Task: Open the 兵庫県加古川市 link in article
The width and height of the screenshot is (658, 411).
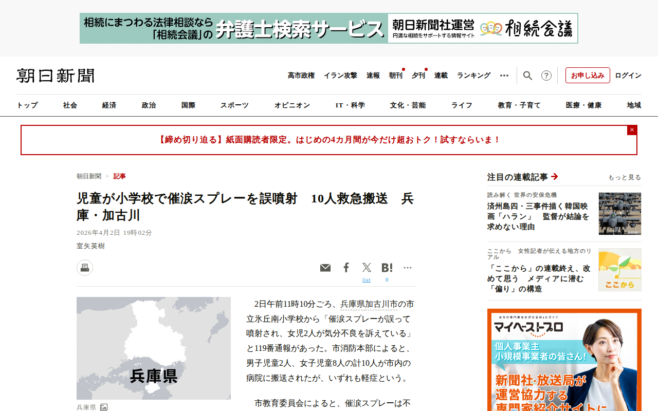Action: [x=369, y=304]
